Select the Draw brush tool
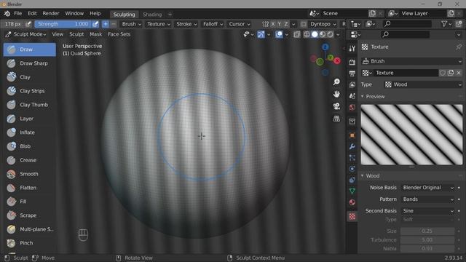Viewport: 466px width, 262px height. click(x=29, y=49)
